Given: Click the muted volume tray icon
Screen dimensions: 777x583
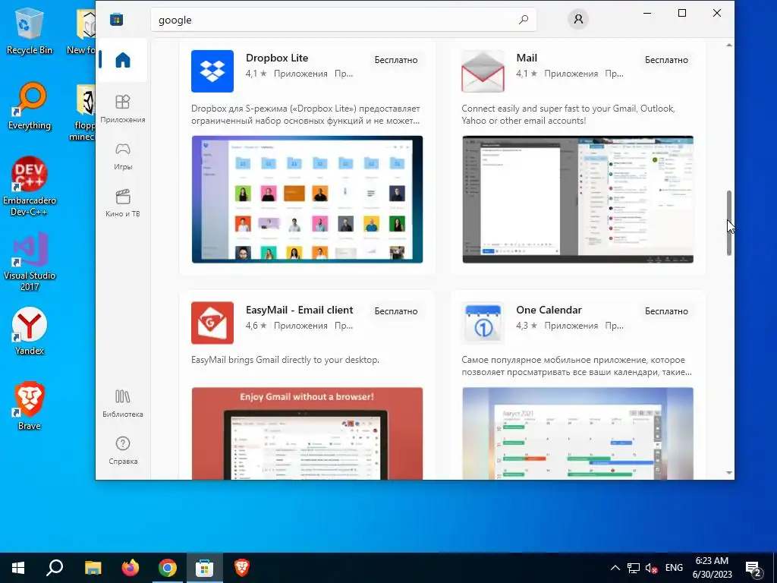Looking at the screenshot, I should (652, 568).
